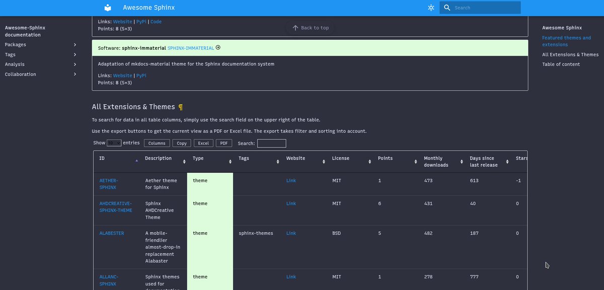Open sphinx-immaterial Website link

point(123,75)
